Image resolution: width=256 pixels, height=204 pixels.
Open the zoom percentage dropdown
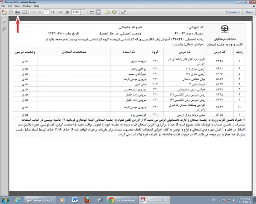point(82,12)
